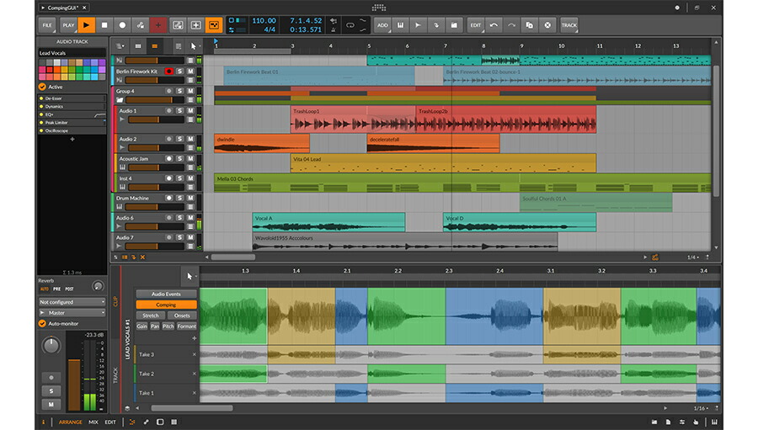Switch to the MIX view tab

tap(93, 422)
